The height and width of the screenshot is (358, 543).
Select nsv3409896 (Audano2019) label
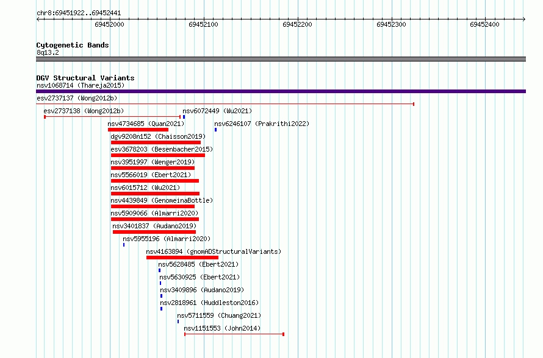click(x=202, y=290)
